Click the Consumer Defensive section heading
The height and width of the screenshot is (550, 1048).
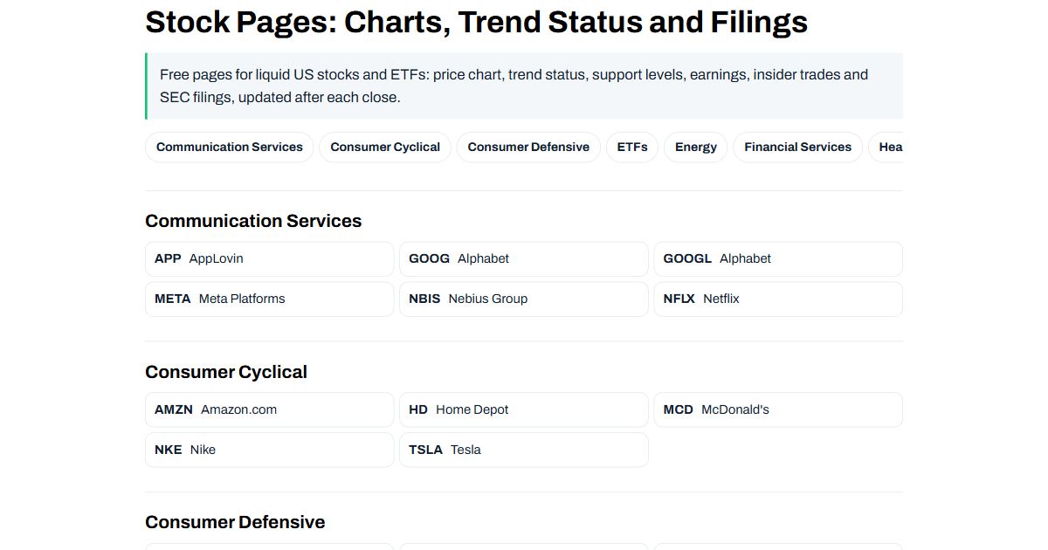tap(235, 522)
